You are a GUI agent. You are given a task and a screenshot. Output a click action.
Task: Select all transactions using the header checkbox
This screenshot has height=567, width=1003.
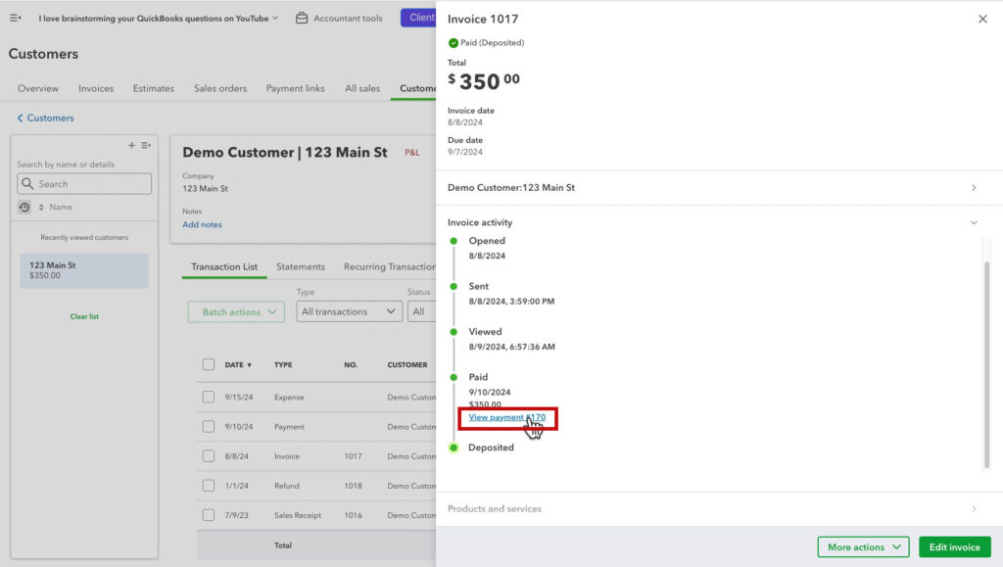tap(209, 364)
